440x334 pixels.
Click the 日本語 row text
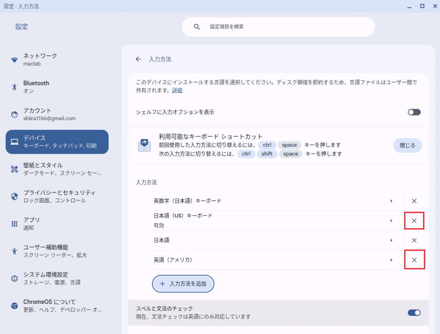tap(162, 240)
